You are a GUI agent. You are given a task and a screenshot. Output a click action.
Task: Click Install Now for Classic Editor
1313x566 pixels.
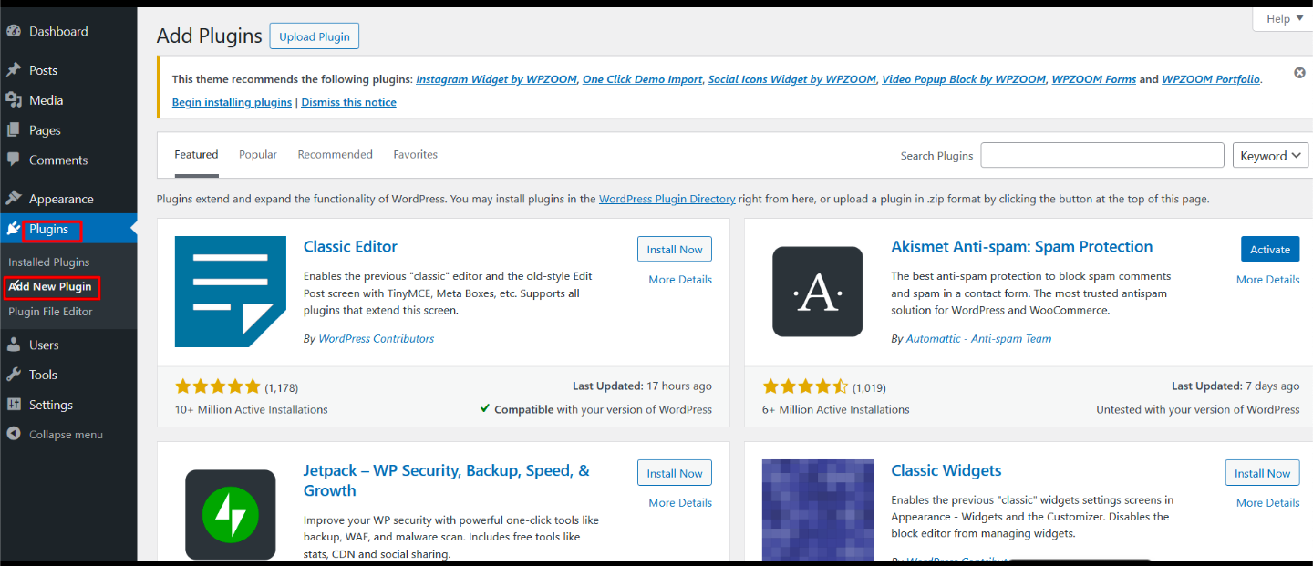pos(674,250)
